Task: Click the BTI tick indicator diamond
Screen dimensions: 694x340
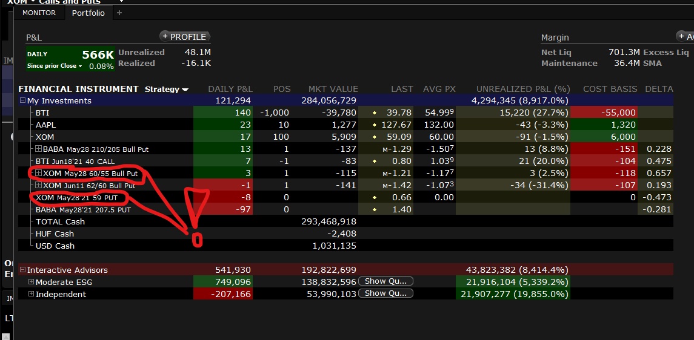Action: coord(375,113)
